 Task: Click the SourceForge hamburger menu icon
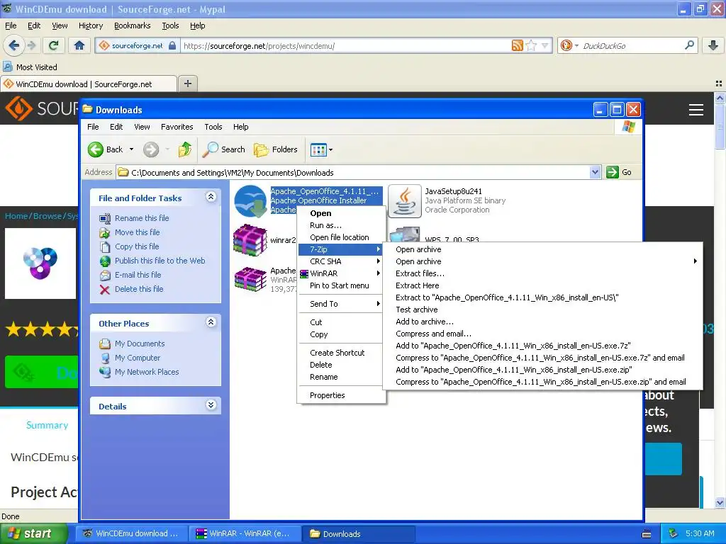(696, 110)
